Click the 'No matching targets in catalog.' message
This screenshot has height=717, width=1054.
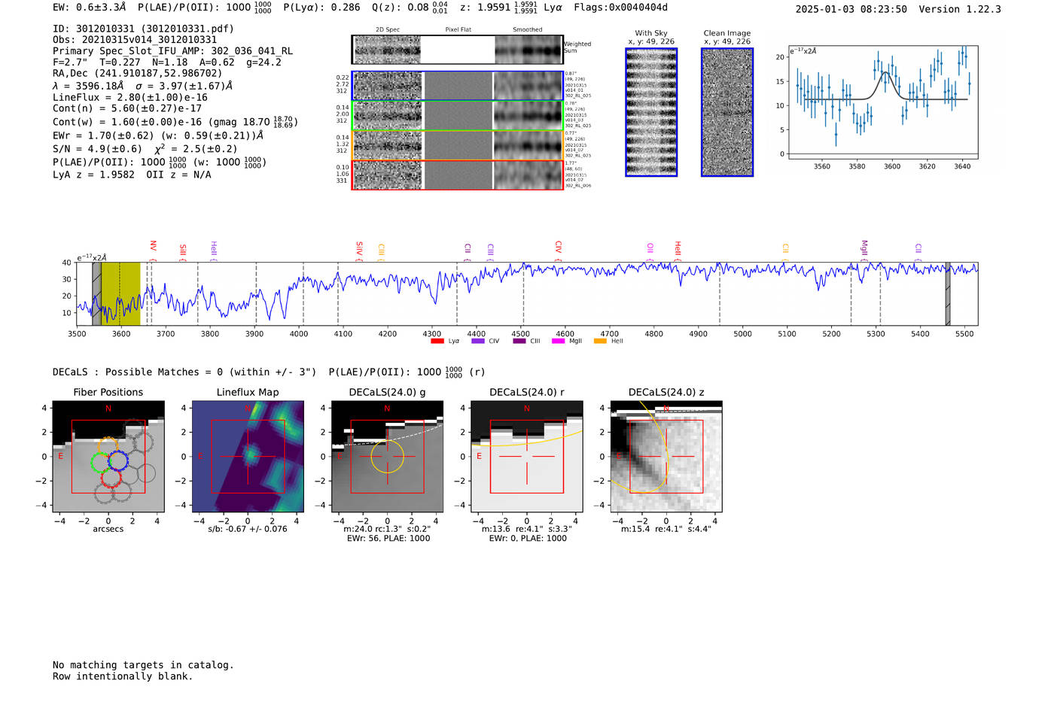tap(143, 665)
